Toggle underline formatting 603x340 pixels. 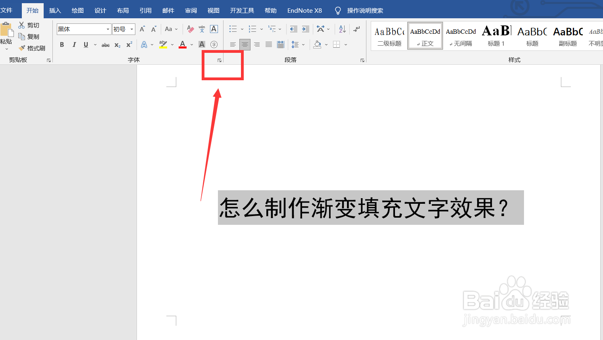click(x=86, y=44)
